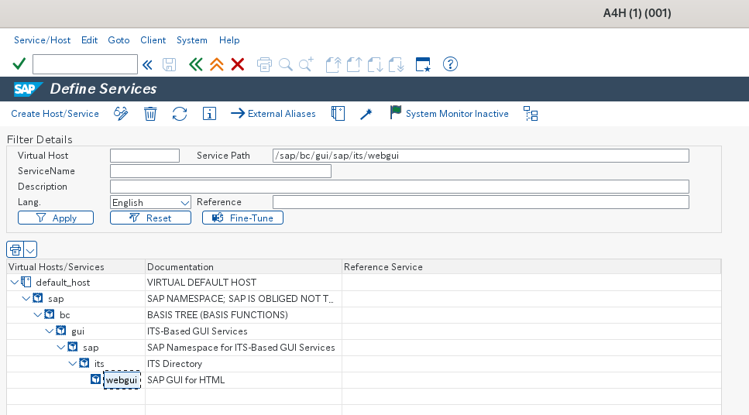Collapse the first sap node under default_host
The width and height of the screenshot is (749, 415).
(26, 299)
